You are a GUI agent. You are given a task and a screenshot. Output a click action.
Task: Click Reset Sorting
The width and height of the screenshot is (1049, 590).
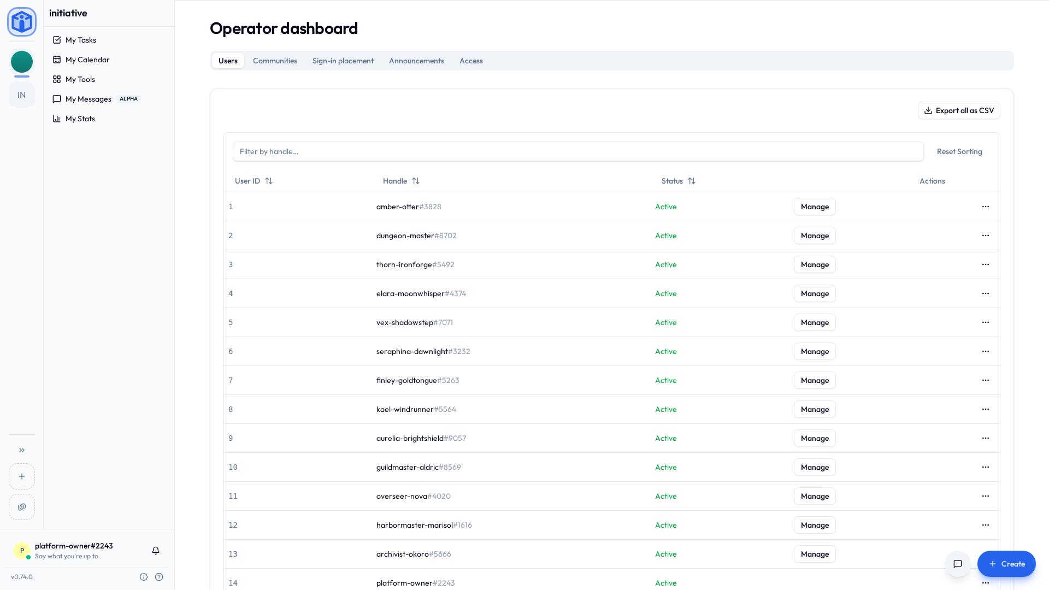click(x=959, y=151)
